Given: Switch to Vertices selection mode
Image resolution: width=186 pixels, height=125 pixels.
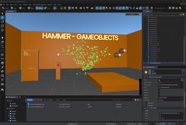Looking at the screenshot, I should [x=5, y=8].
